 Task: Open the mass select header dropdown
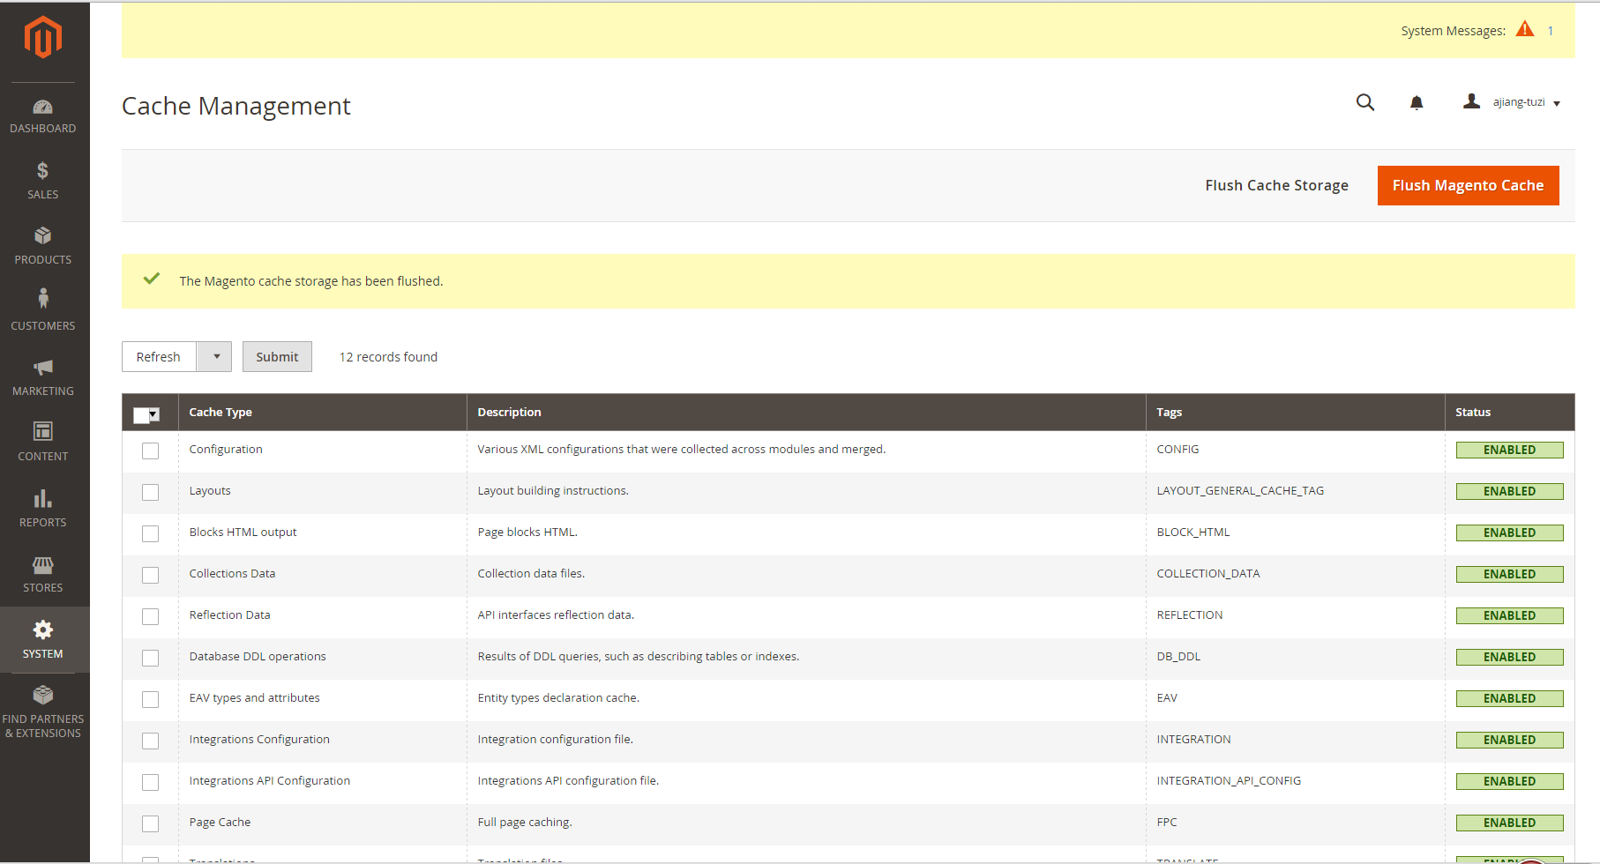pos(146,414)
